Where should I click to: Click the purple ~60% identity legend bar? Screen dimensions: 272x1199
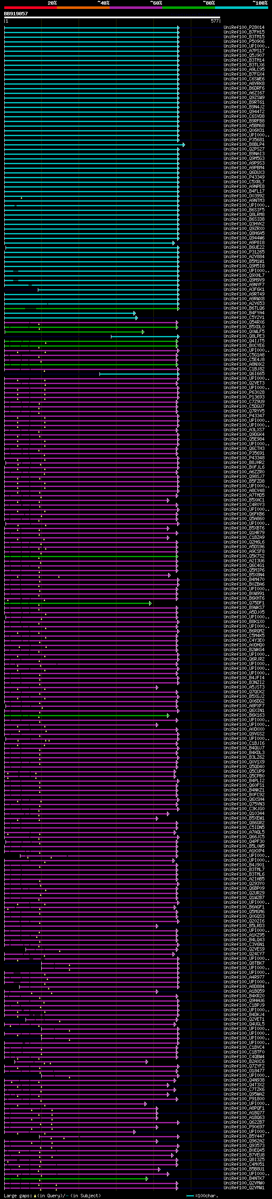136,8
